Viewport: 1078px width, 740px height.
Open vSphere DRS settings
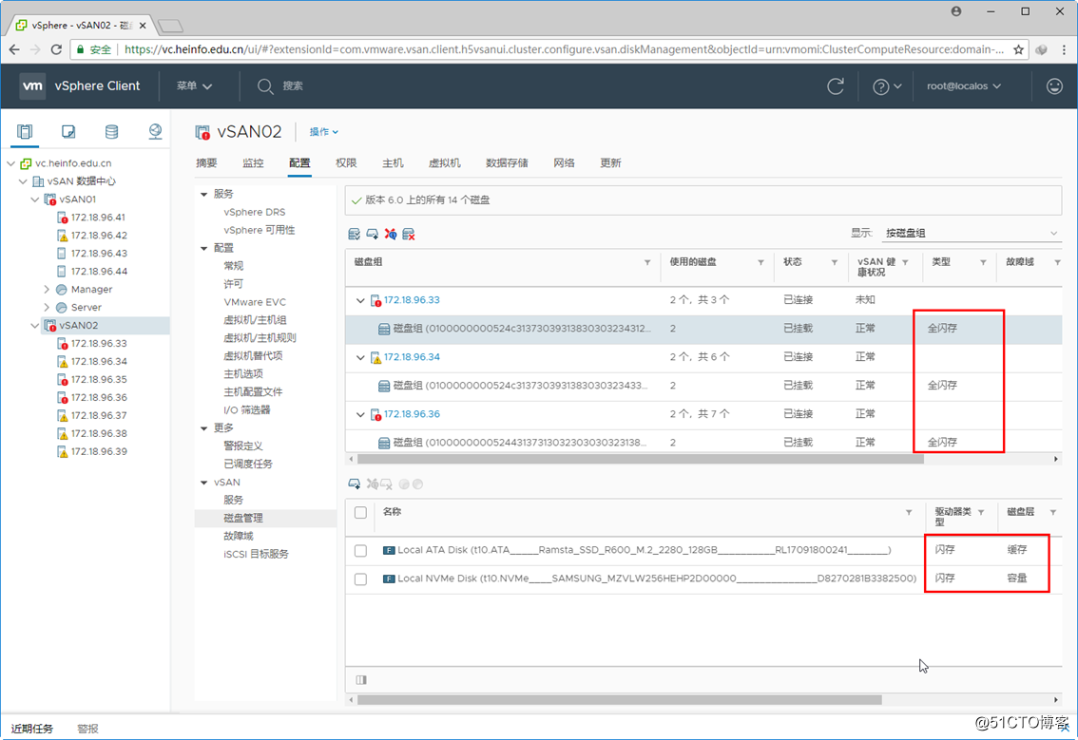[255, 213]
